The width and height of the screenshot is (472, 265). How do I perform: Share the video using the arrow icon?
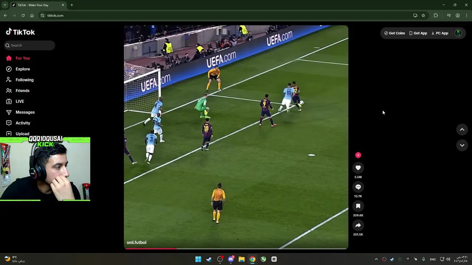358,225
